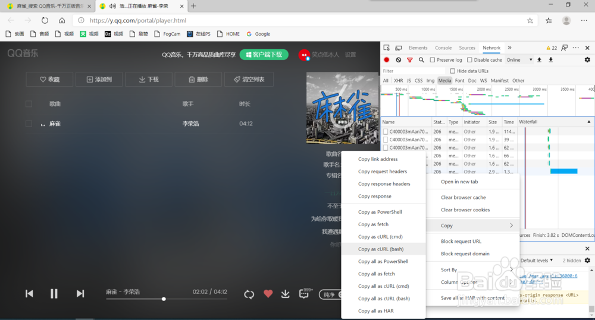Toggle 纯净 pure mode switch
This screenshot has width=595, height=320.
click(330, 294)
